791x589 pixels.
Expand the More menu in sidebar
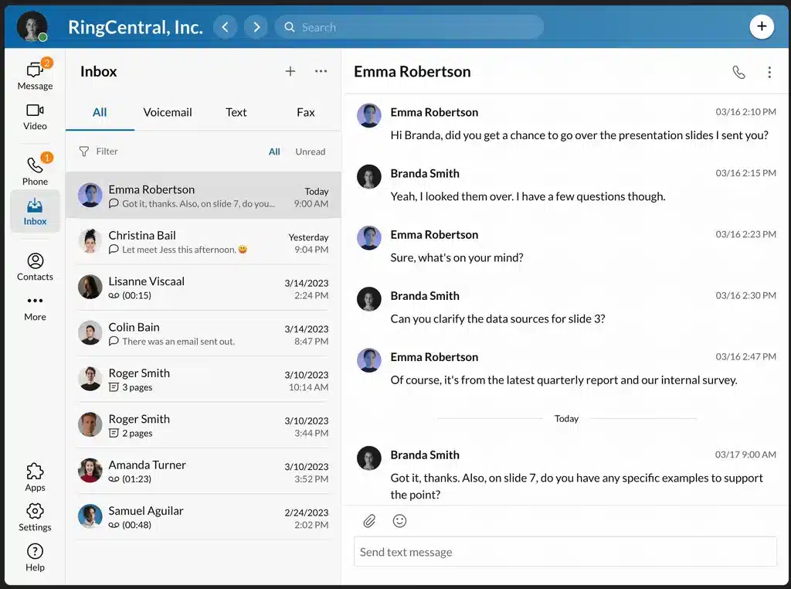coord(35,307)
